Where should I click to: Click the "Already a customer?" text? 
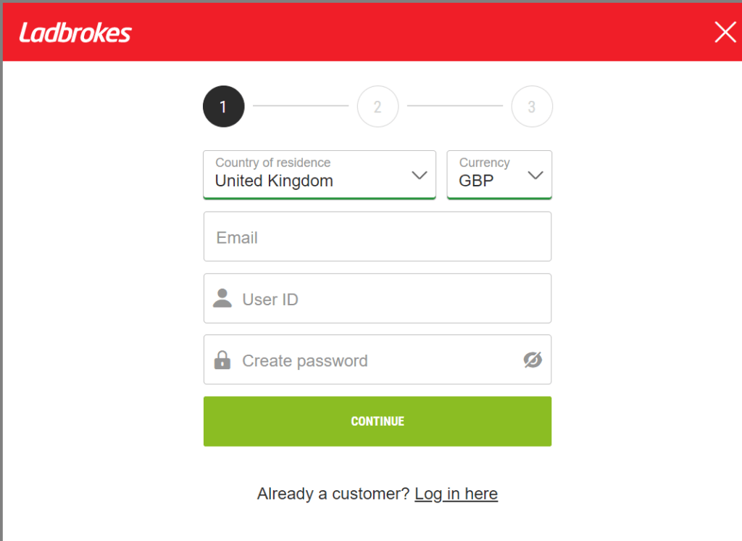(333, 494)
